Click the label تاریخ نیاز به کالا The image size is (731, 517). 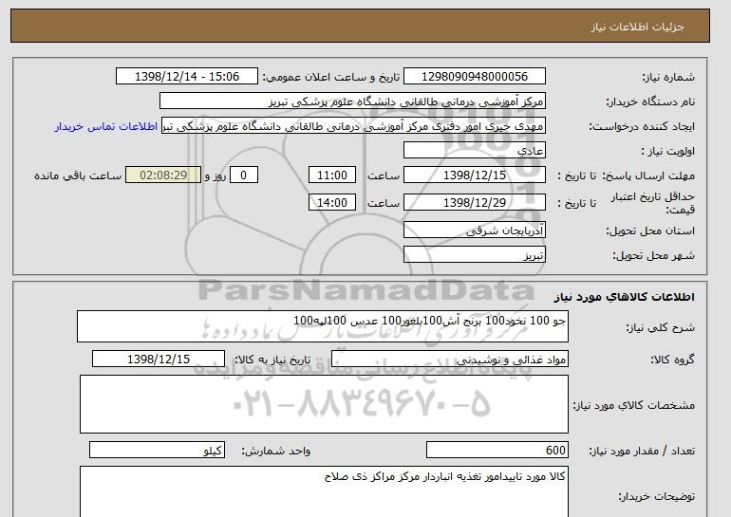(x=272, y=360)
